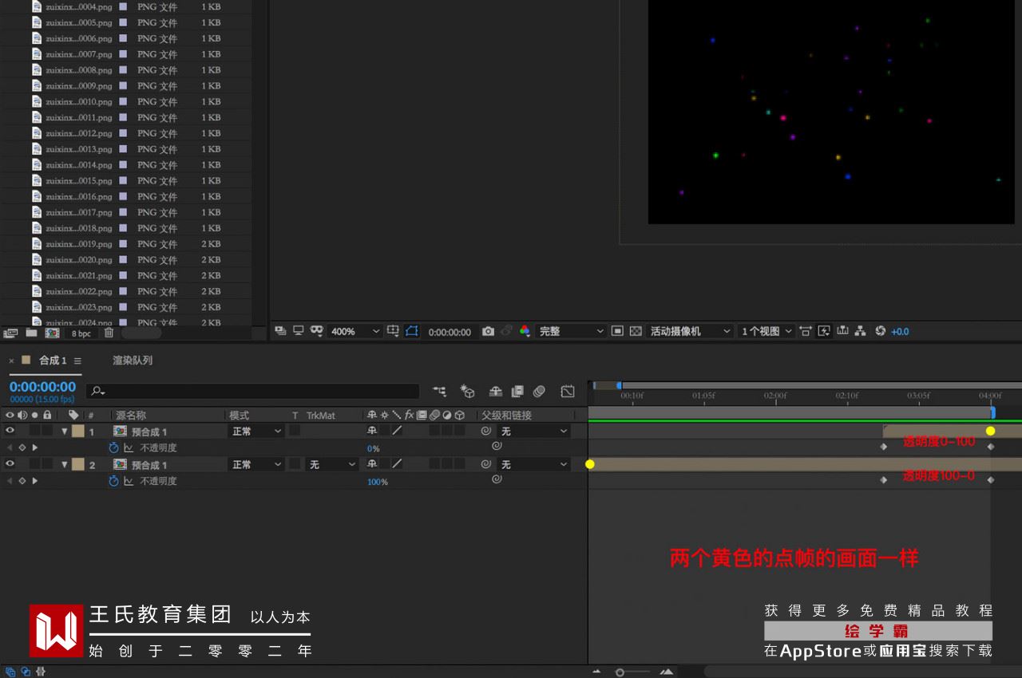Open the 合成 1 panel menu icon
1022x678 pixels.
[x=77, y=361]
